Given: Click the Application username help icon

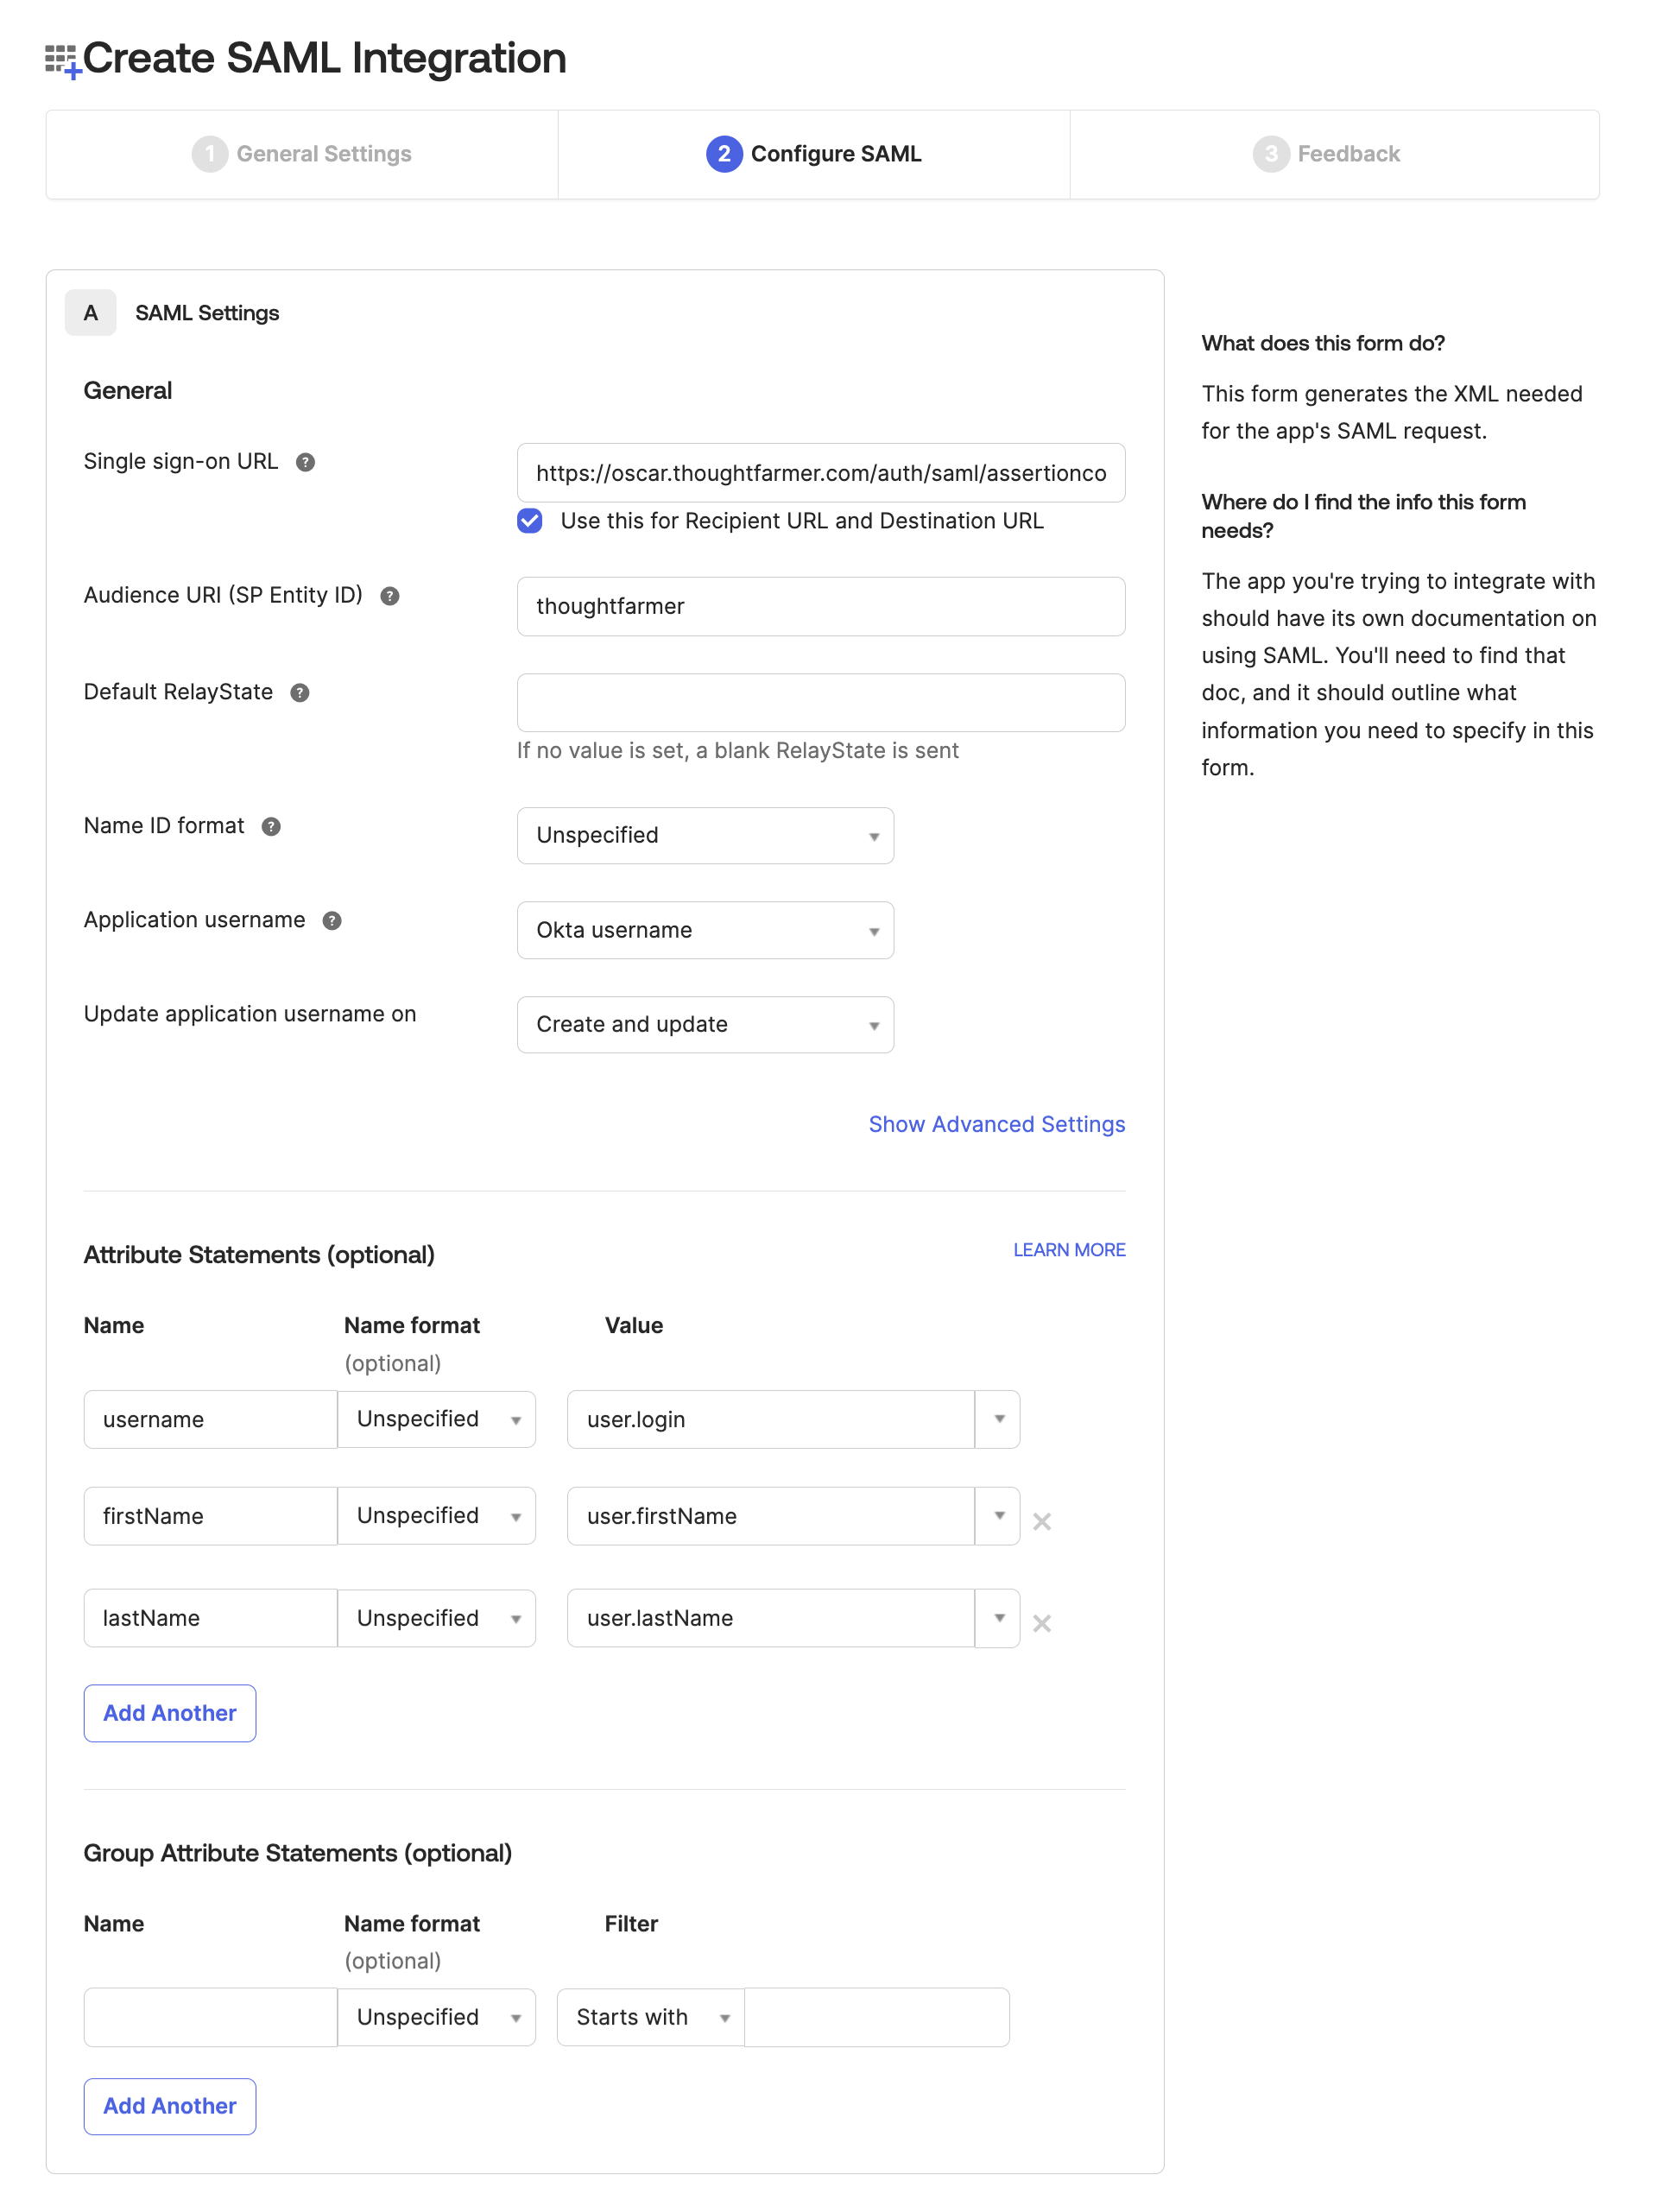Looking at the screenshot, I should [x=332, y=921].
